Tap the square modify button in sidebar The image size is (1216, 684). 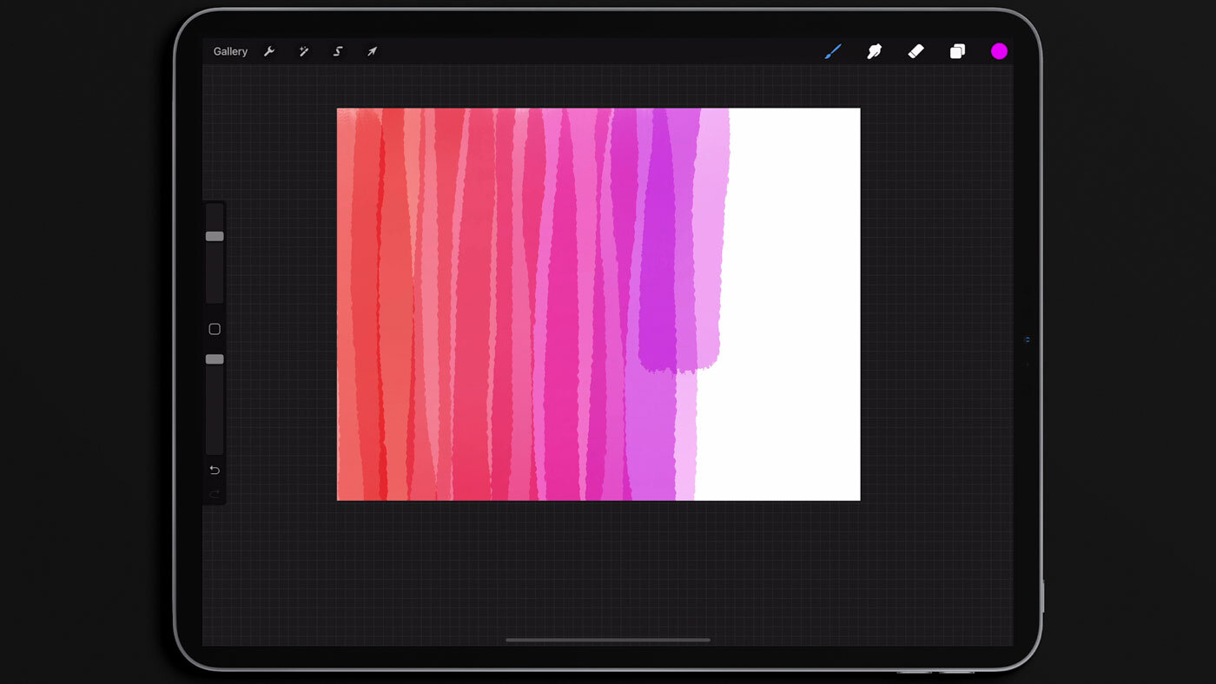point(215,329)
